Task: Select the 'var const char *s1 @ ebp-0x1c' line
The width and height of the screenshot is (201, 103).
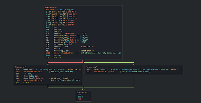Action: pos(61,12)
